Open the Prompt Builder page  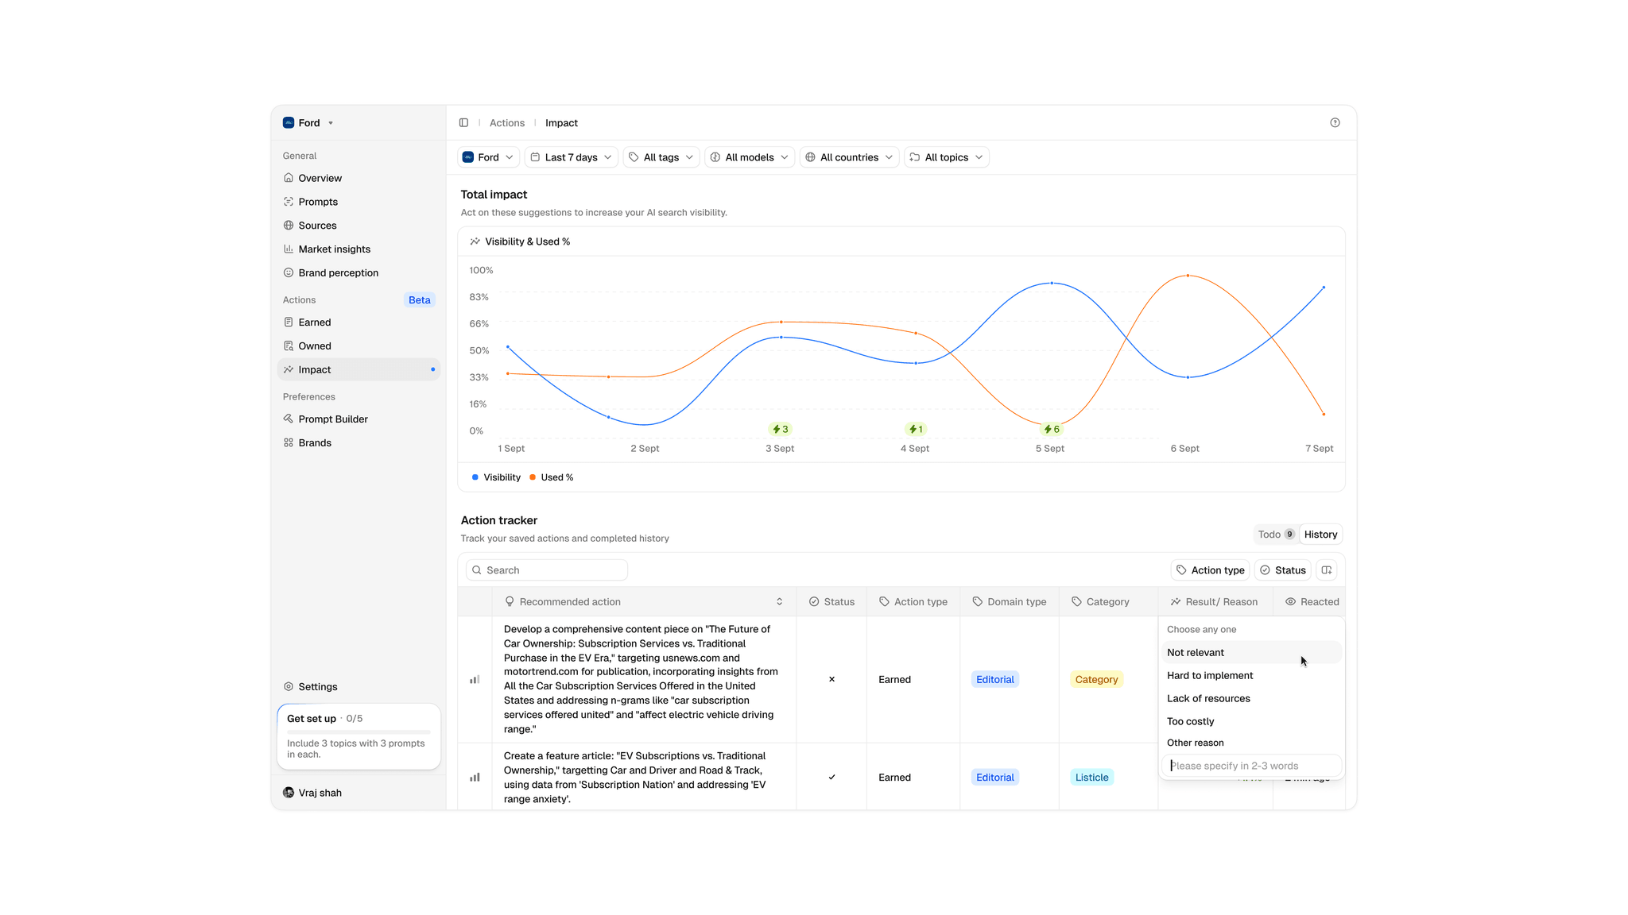pos(332,419)
